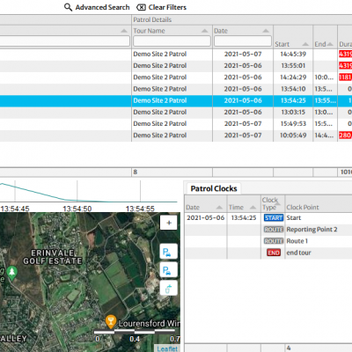This screenshot has height=352, width=352.
Task: Sort patrols by Start time arrow
Action: (x=305, y=44)
